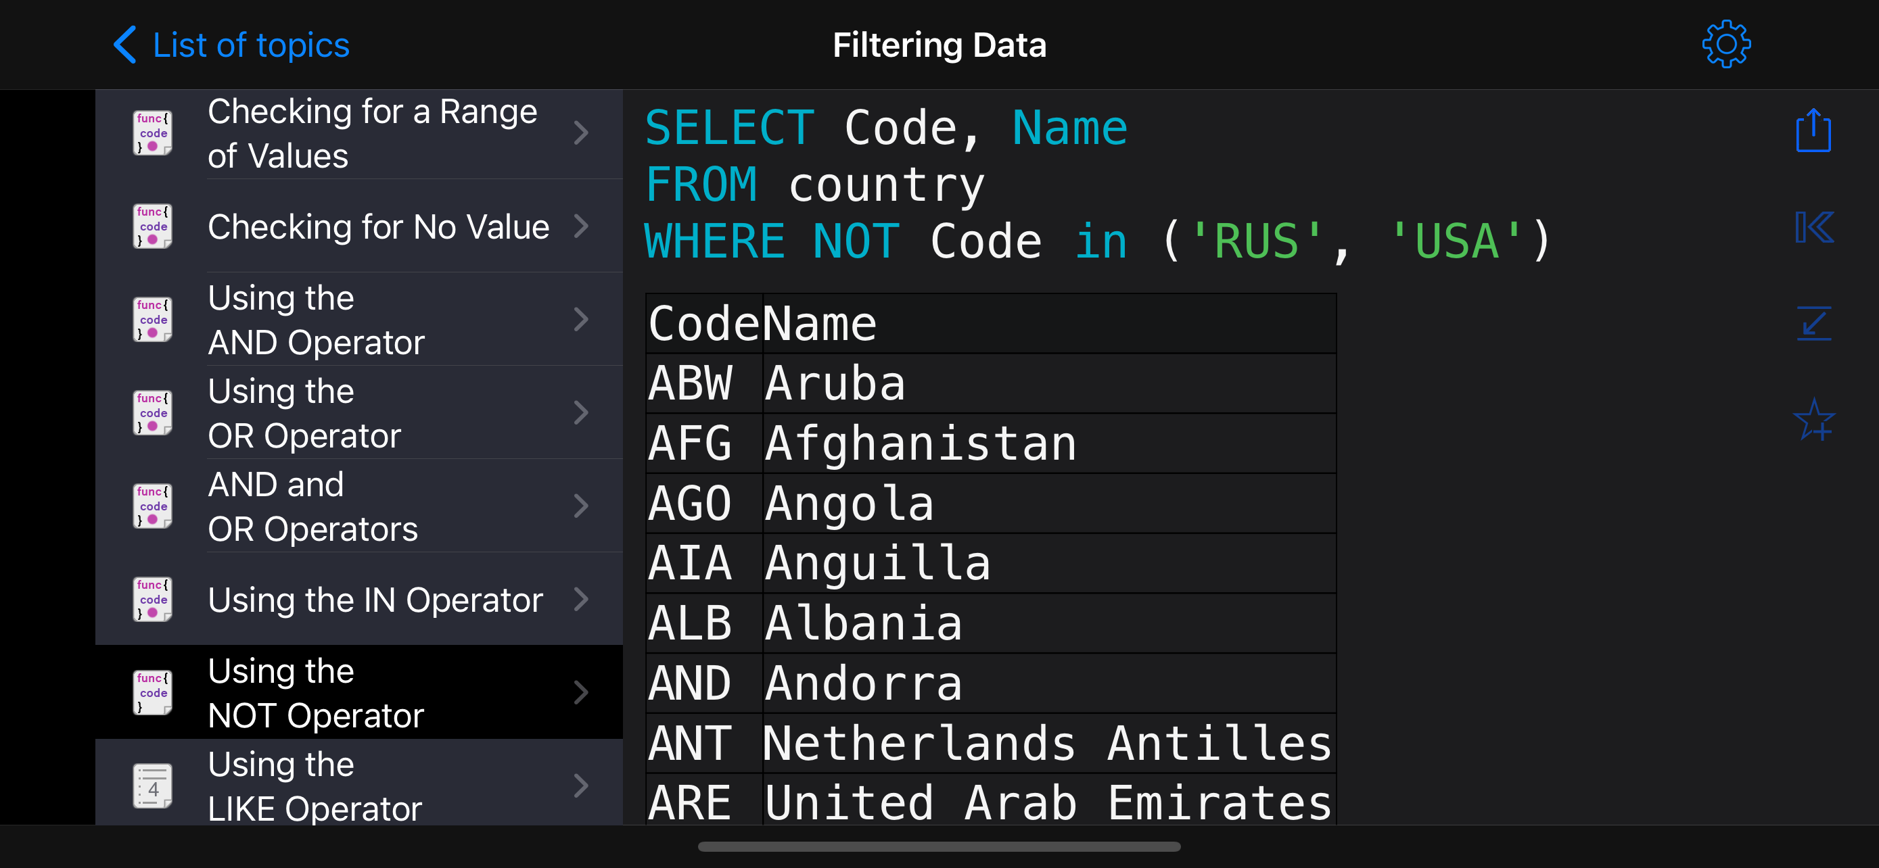Open Using the IN Operator topic
Viewport: 1879px width, 868px height.
coord(359,600)
